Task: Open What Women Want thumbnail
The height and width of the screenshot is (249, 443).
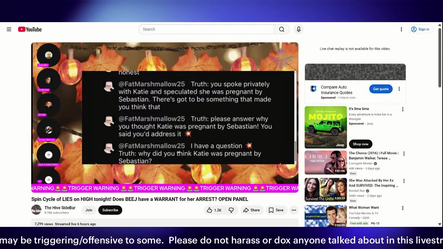Action: click(x=326, y=216)
